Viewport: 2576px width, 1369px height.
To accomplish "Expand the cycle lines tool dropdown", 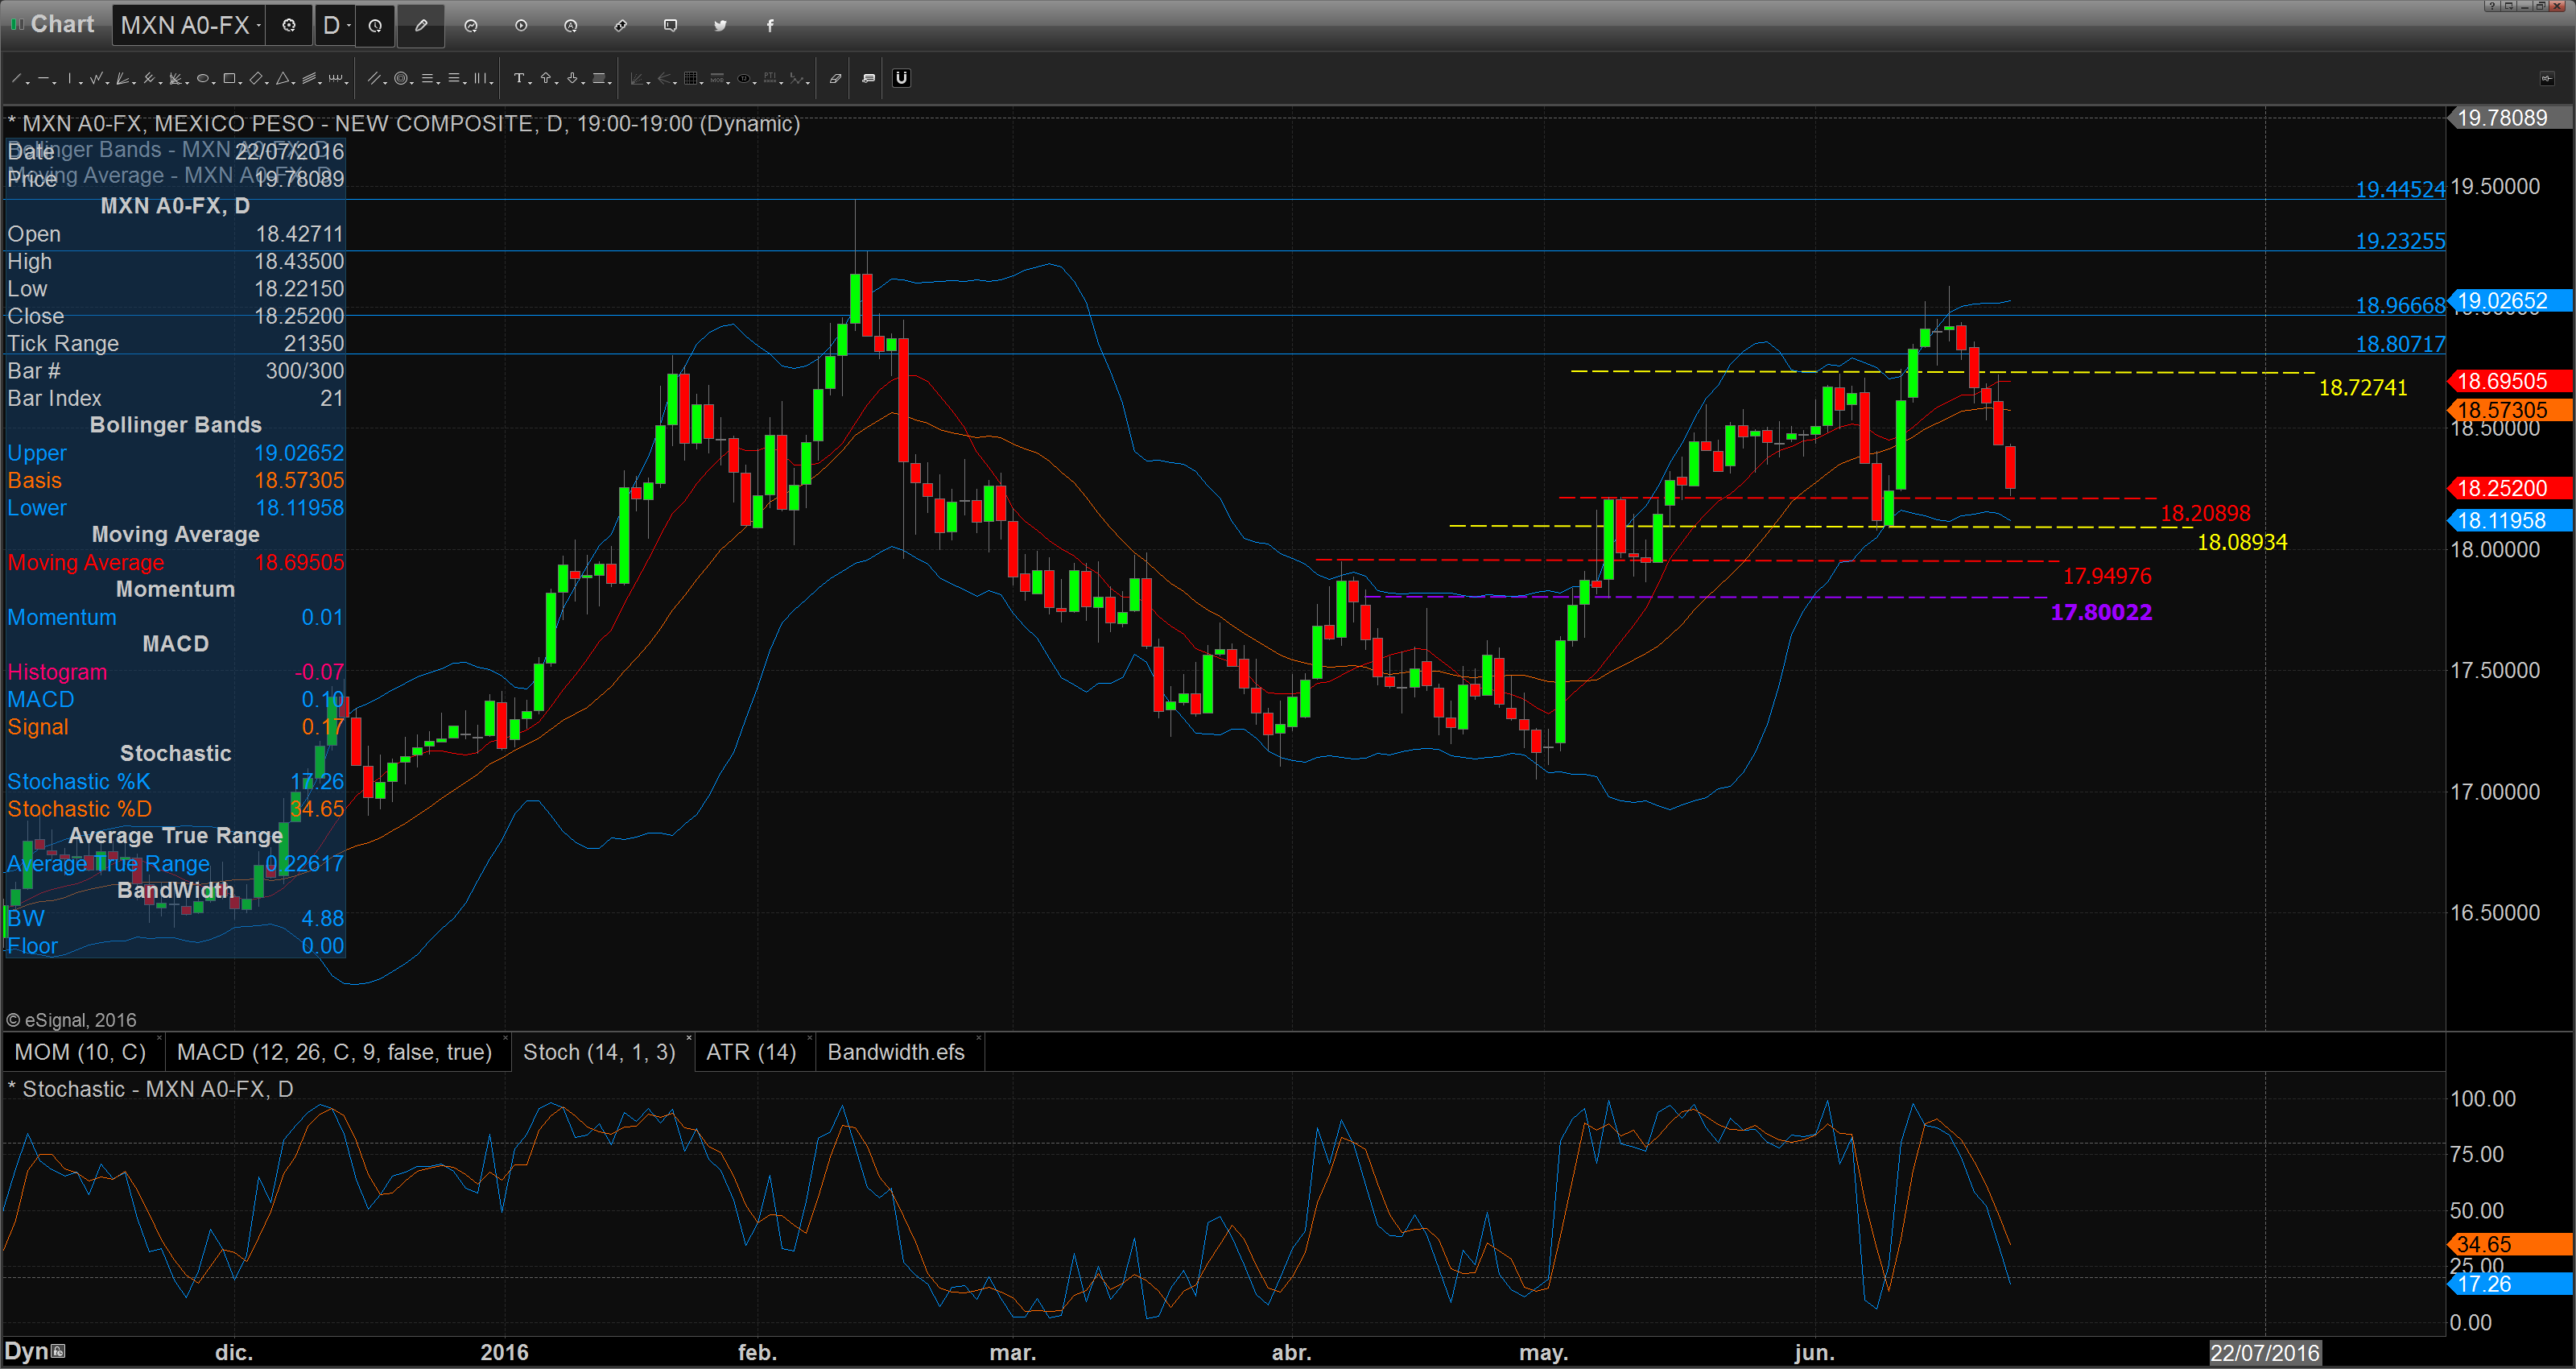I will tap(347, 83).
